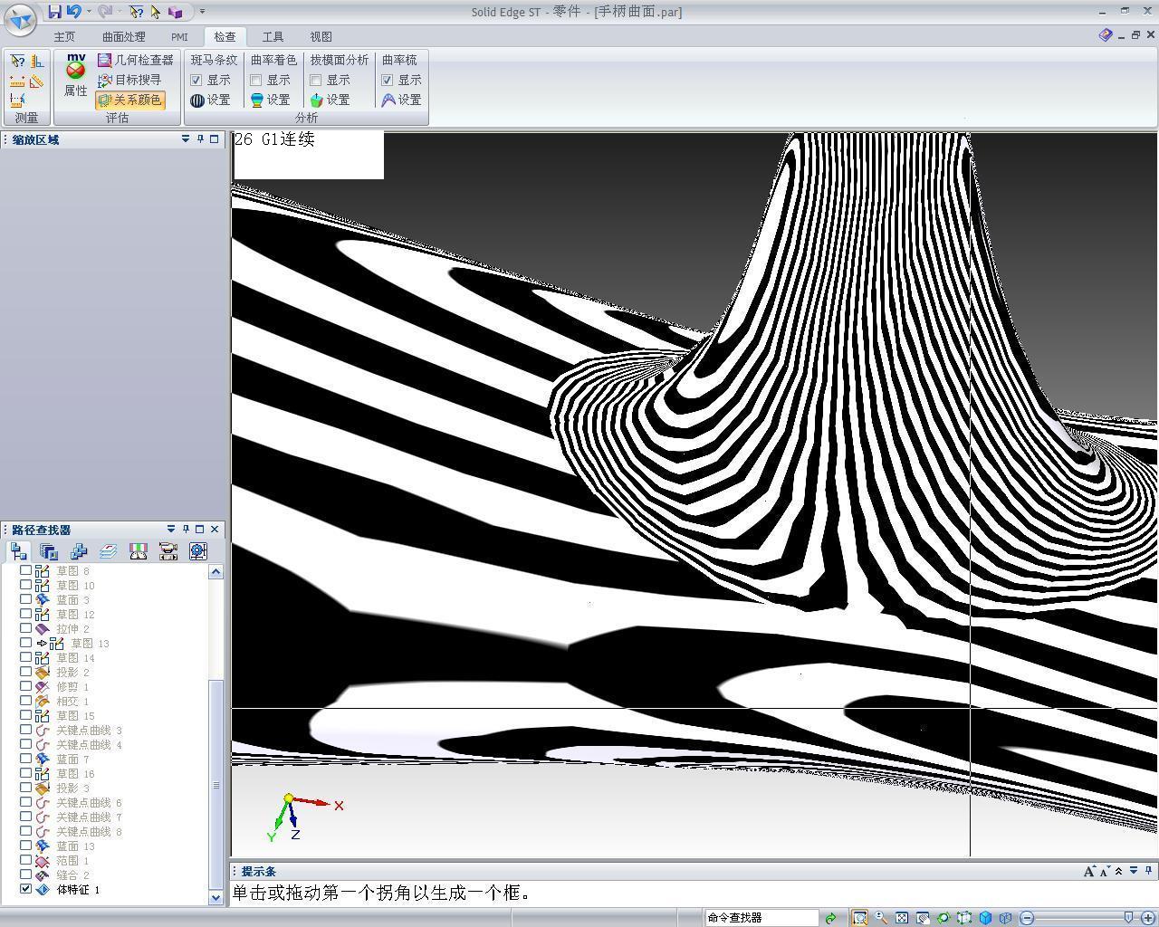Screen dimensions: 1159x927
Task: Pin the 缩放区域 panel
Action: (200, 139)
